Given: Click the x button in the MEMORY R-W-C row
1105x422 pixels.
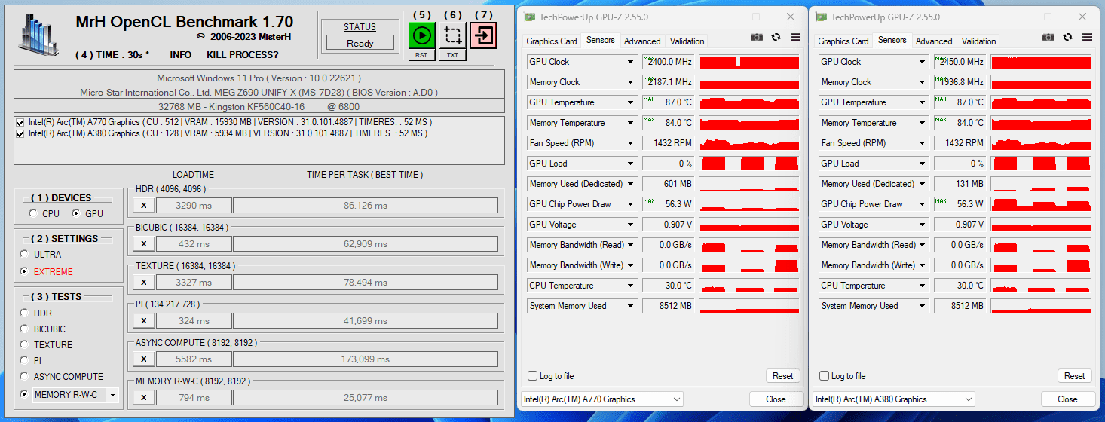Looking at the screenshot, I should click(143, 397).
